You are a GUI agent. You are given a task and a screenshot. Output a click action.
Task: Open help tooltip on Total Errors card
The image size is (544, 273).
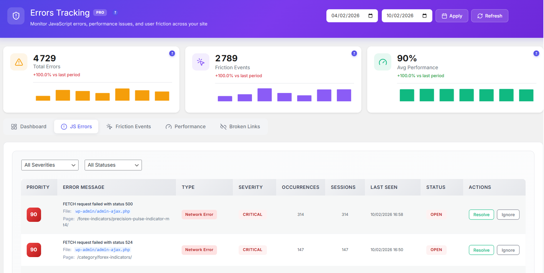[x=172, y=53]
